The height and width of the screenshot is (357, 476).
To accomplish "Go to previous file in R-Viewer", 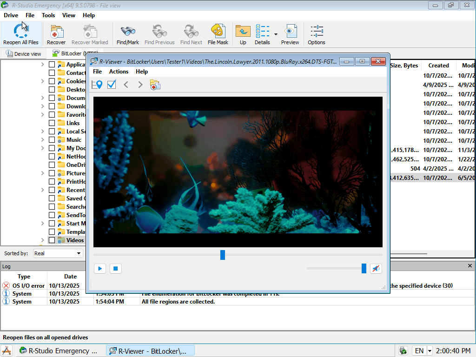I will (x=126, y=85).
